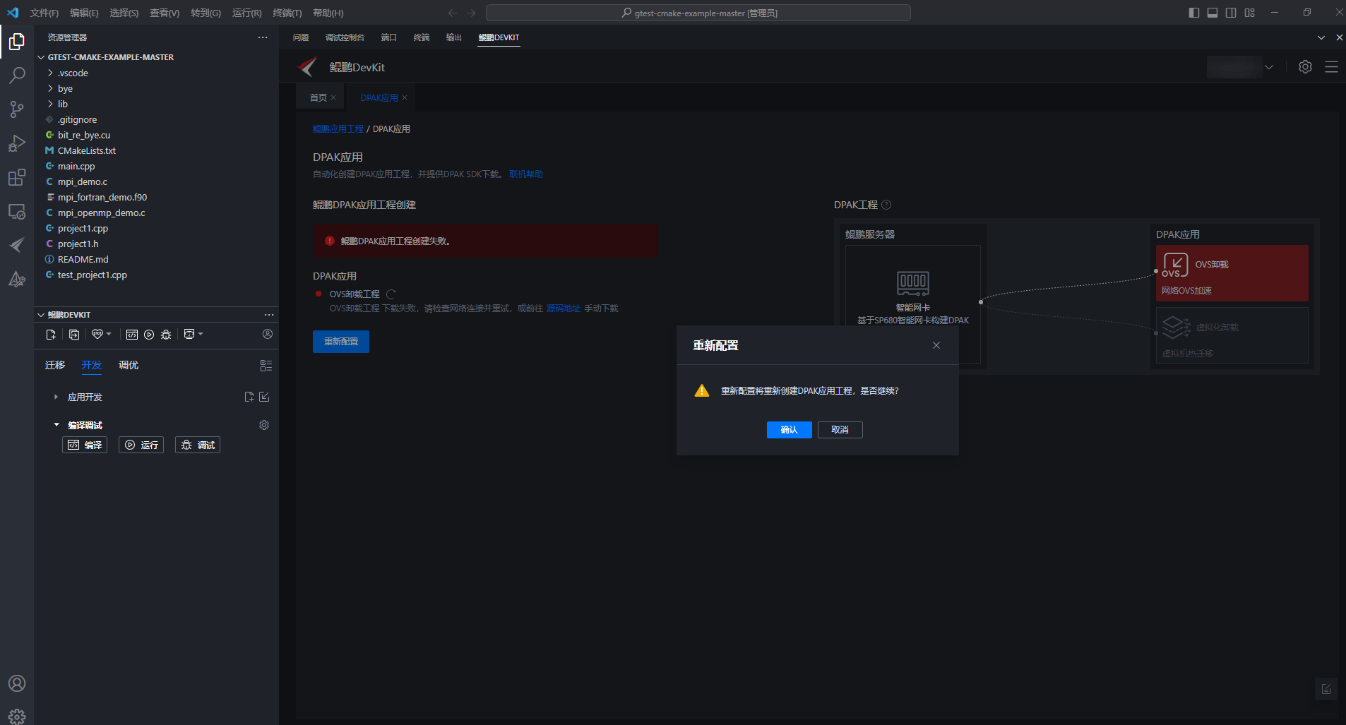
Task: Open the Remote Explorer view
Action: point(17,211)
